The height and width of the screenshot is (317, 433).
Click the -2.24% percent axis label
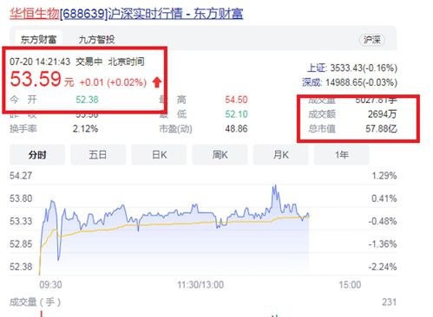[383, 267]
